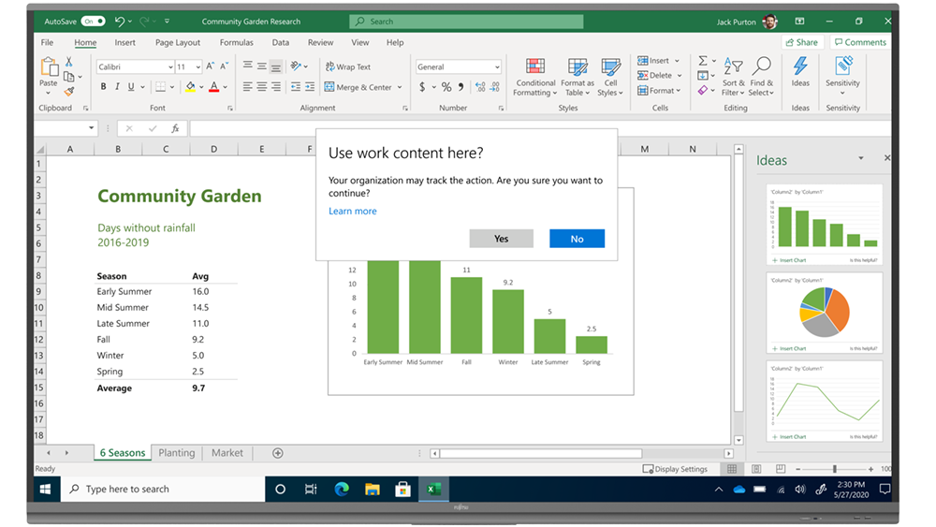
Task: Toggle bold formatting
Action: click(x=103, y=86)
